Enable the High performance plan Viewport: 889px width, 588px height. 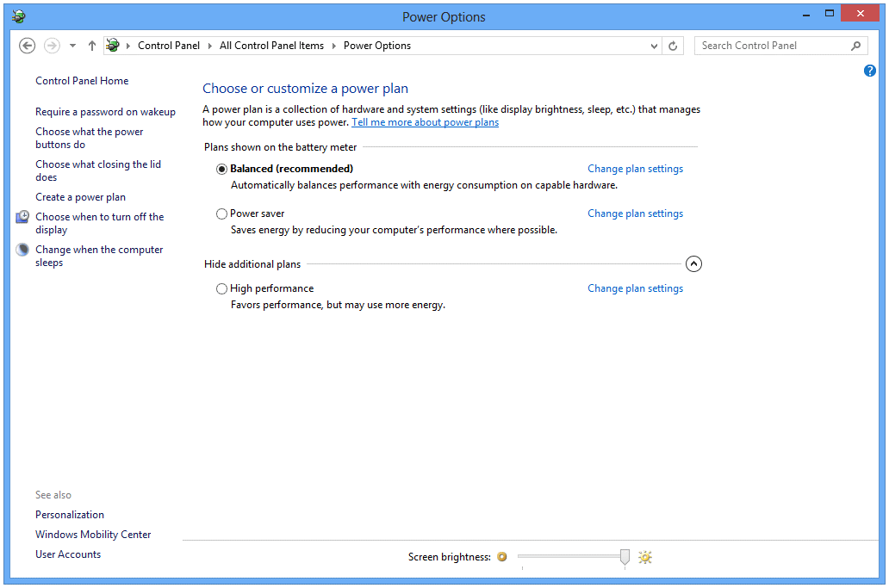tap(221, 288)
